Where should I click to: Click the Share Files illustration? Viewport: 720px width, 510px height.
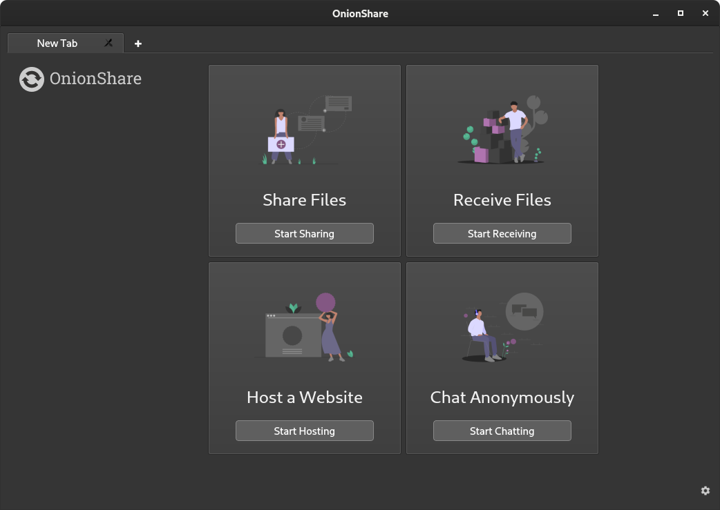pyautogui.click(x=304, y=130)
